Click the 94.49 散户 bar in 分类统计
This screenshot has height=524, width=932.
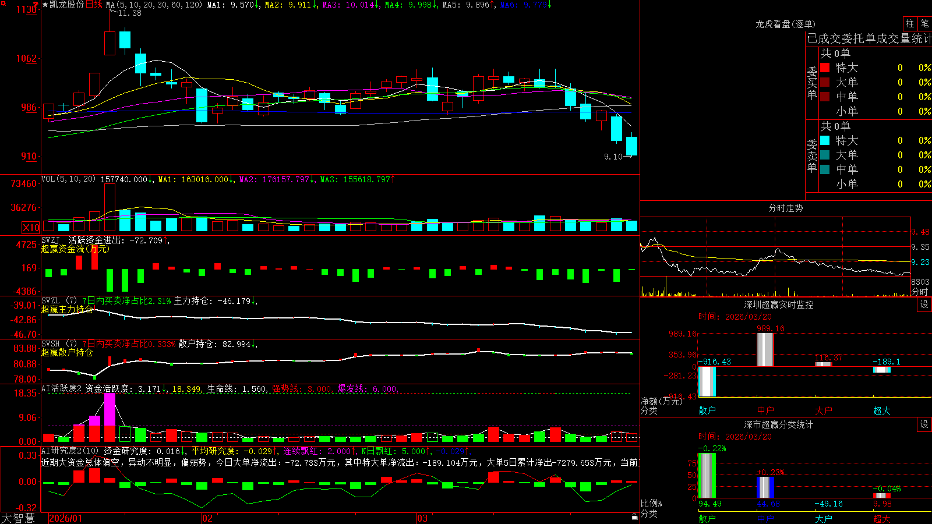click(707, 476)
